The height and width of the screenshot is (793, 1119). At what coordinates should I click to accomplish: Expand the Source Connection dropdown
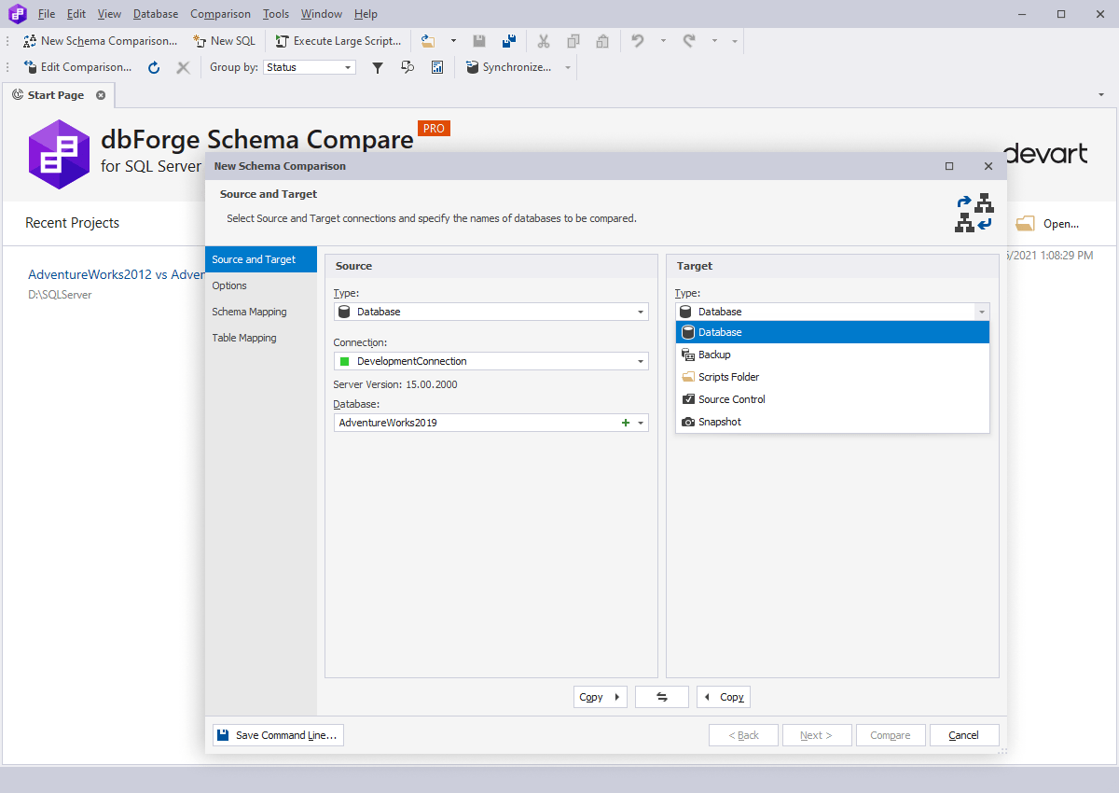[641, 361]
